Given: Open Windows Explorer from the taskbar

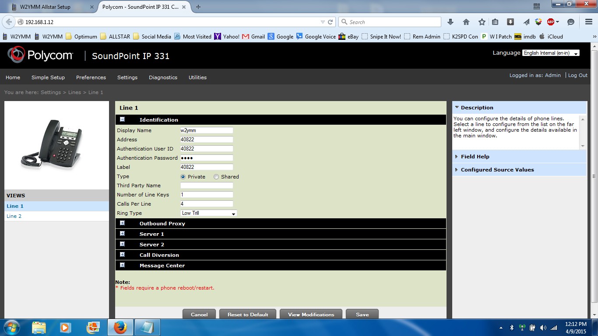Looking at the screenshot, I should coord(39,327).
